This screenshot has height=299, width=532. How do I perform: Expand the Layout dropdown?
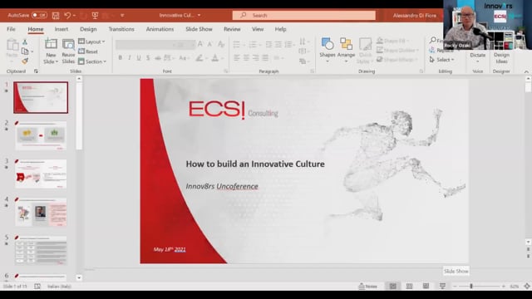91,42
